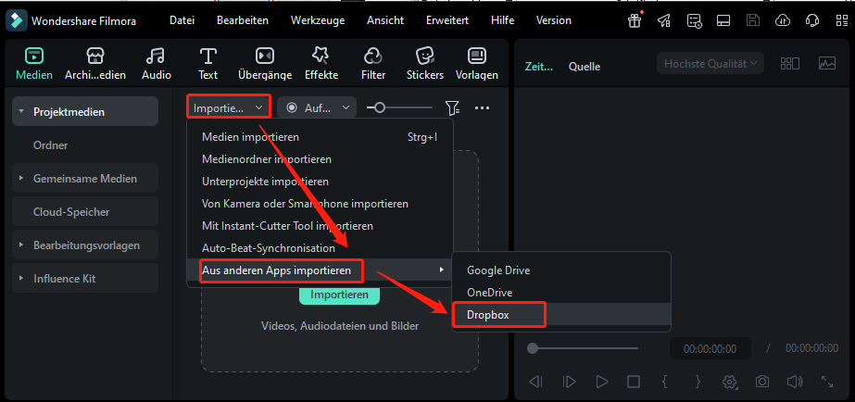The height and width of the screenshot is (402, 855).
Task: Take a snapshot with camera icon
Action: 761,382
